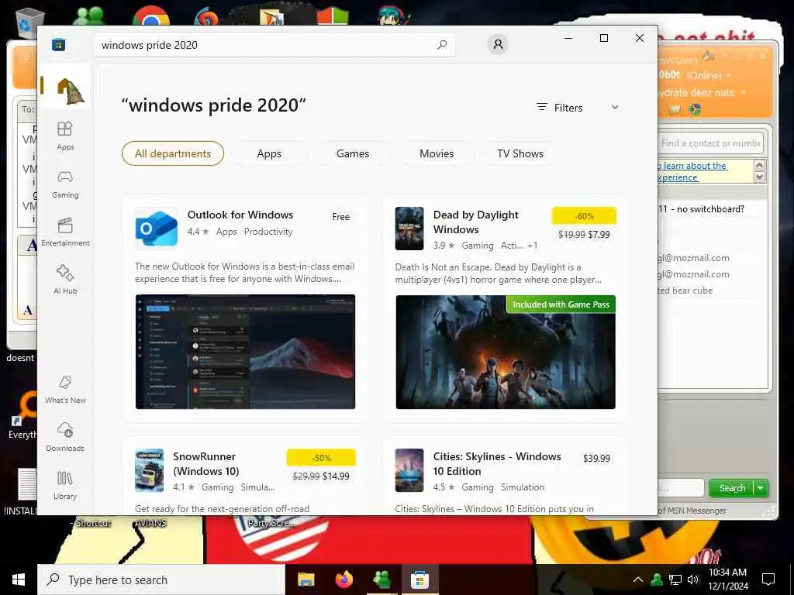This screenshot has width=794, height=595.
Task: Select the Games filter tab
Action: tap(353, 153)
